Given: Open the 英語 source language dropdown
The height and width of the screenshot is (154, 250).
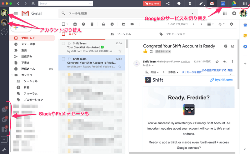Looking at the screenshot, I should (154, 72).
